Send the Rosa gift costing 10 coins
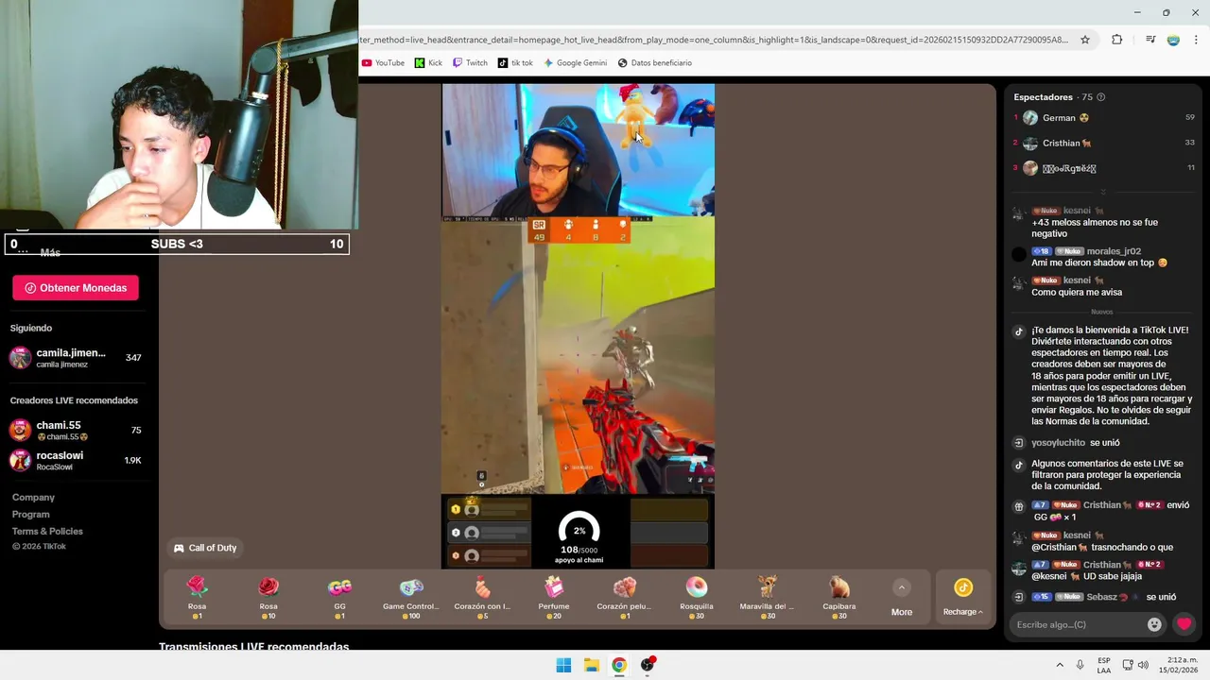 tap(268, 597)
